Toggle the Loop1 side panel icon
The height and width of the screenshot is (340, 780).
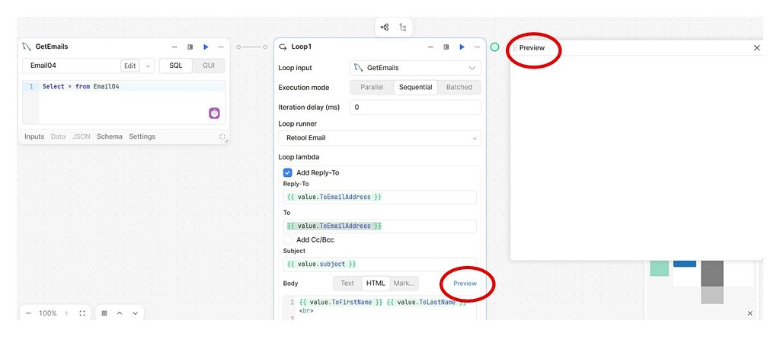click(446, 47)
